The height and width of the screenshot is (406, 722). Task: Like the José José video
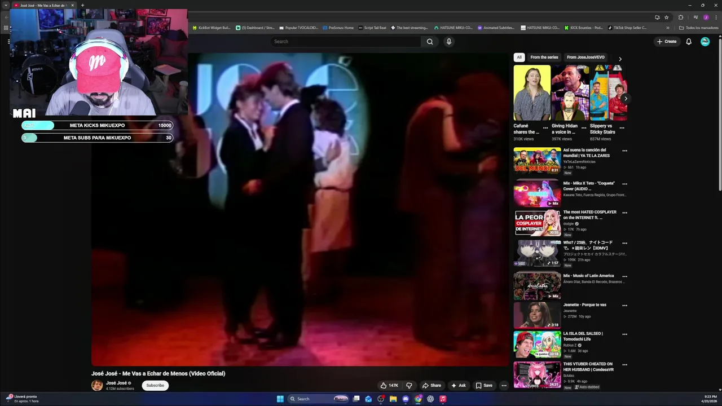(x=389, y=386)
